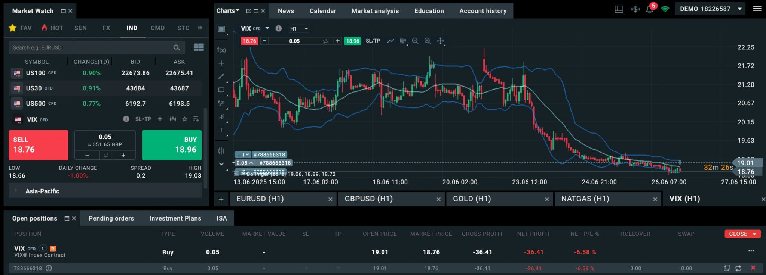Open the Calendar tab
The height and width of the screenshot is (275, 766).
tap(323, 11)
